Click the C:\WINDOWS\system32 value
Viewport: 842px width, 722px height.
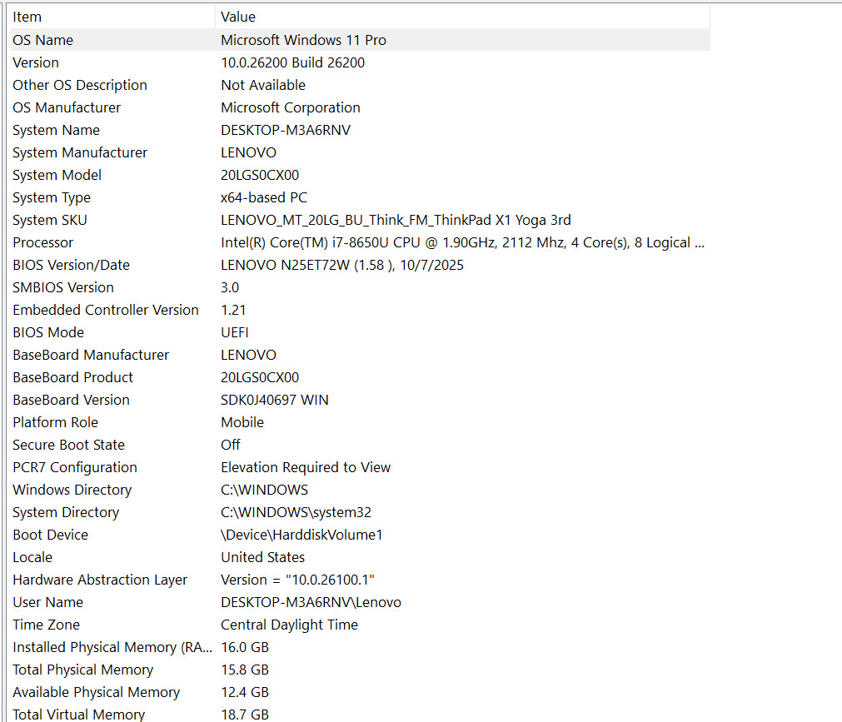point(296,513)
